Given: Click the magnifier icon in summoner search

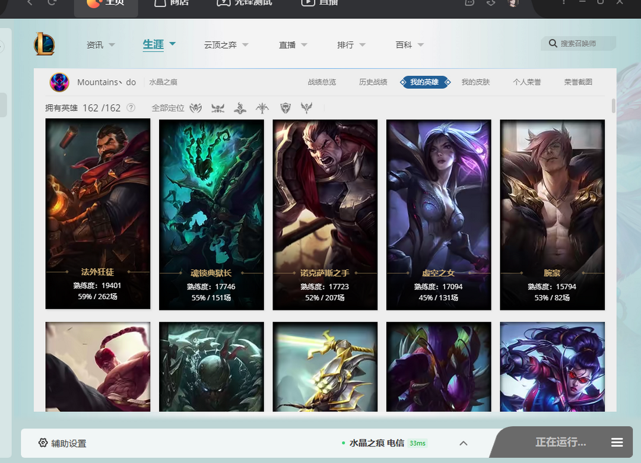Looking at the screenshot, I should pyautogui.click(x=553, y=43).
